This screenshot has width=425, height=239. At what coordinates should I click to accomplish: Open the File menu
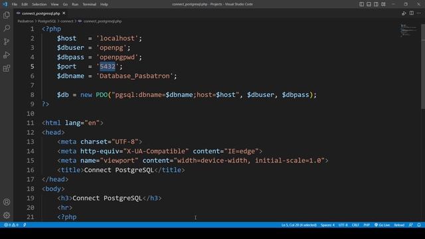(x=15, y=5)
